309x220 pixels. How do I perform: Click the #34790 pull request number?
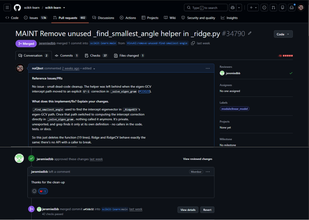point(233,34)
